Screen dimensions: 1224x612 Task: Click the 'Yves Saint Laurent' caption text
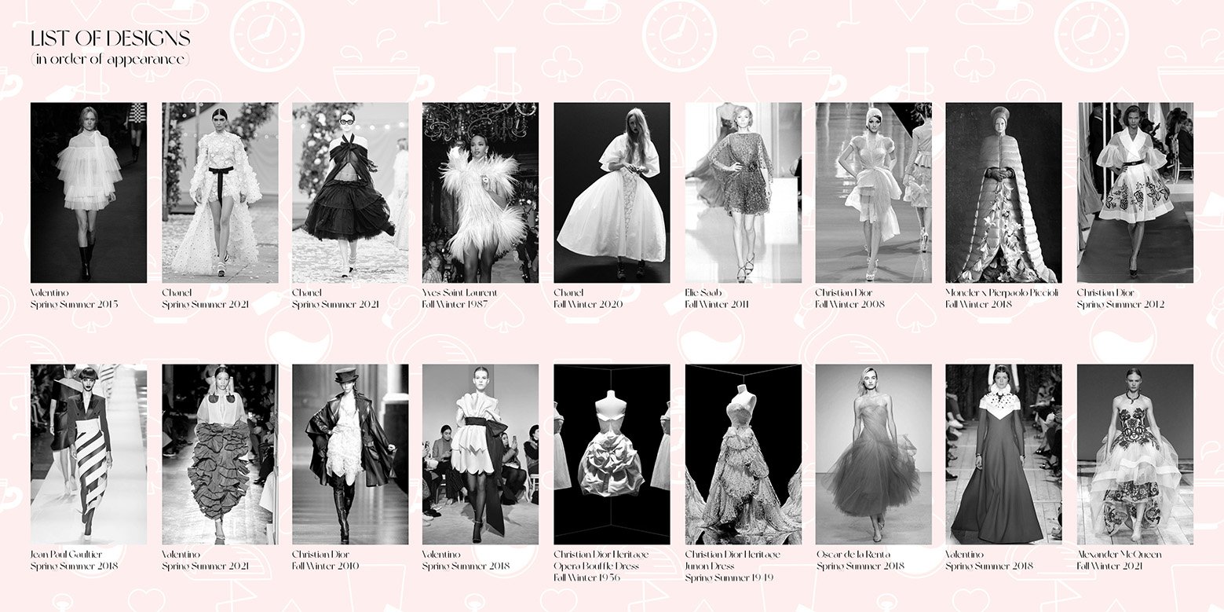[460, 293]
